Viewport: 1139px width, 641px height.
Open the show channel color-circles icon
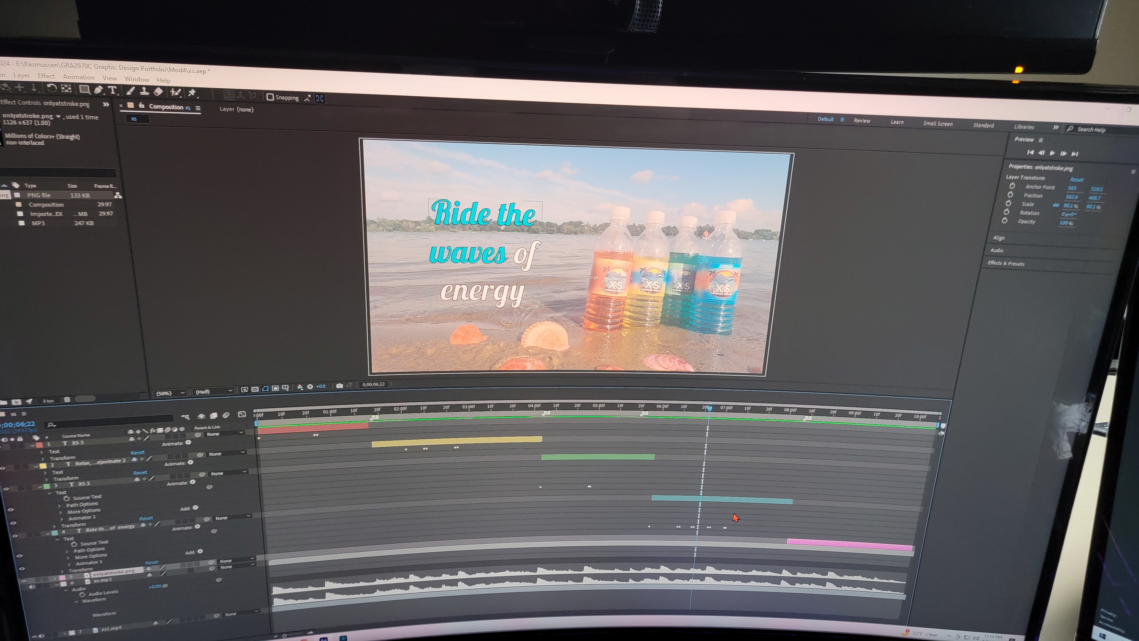pyautogui.click(x=300, y=387)
